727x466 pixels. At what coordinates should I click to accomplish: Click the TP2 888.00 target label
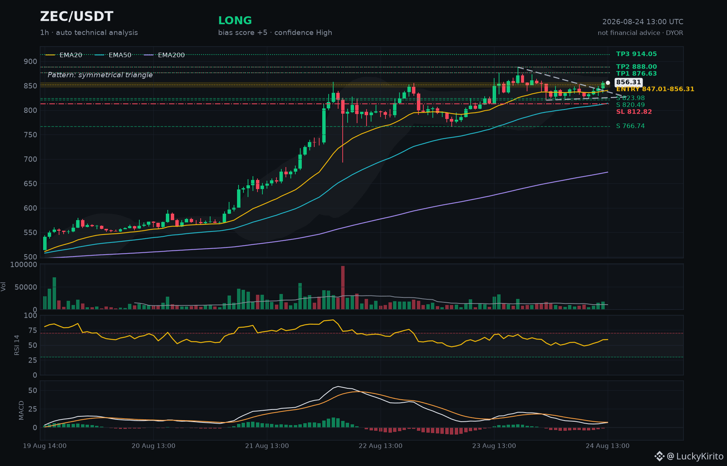click(637, 67)
